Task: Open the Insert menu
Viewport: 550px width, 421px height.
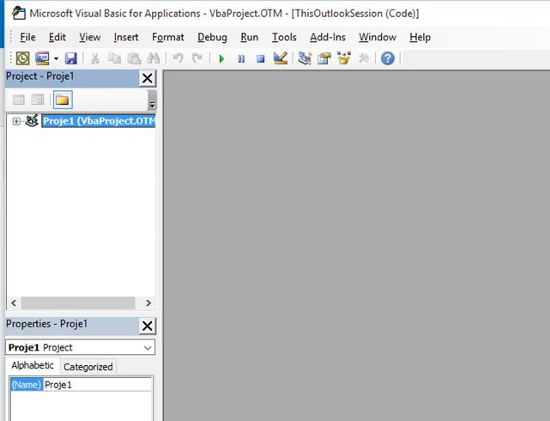Action: click(126, 37)
